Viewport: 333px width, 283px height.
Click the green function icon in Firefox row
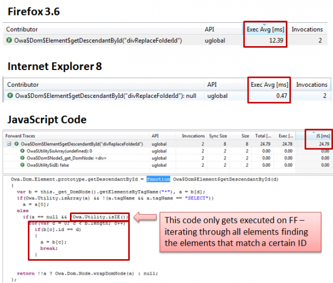click(9, 40)
